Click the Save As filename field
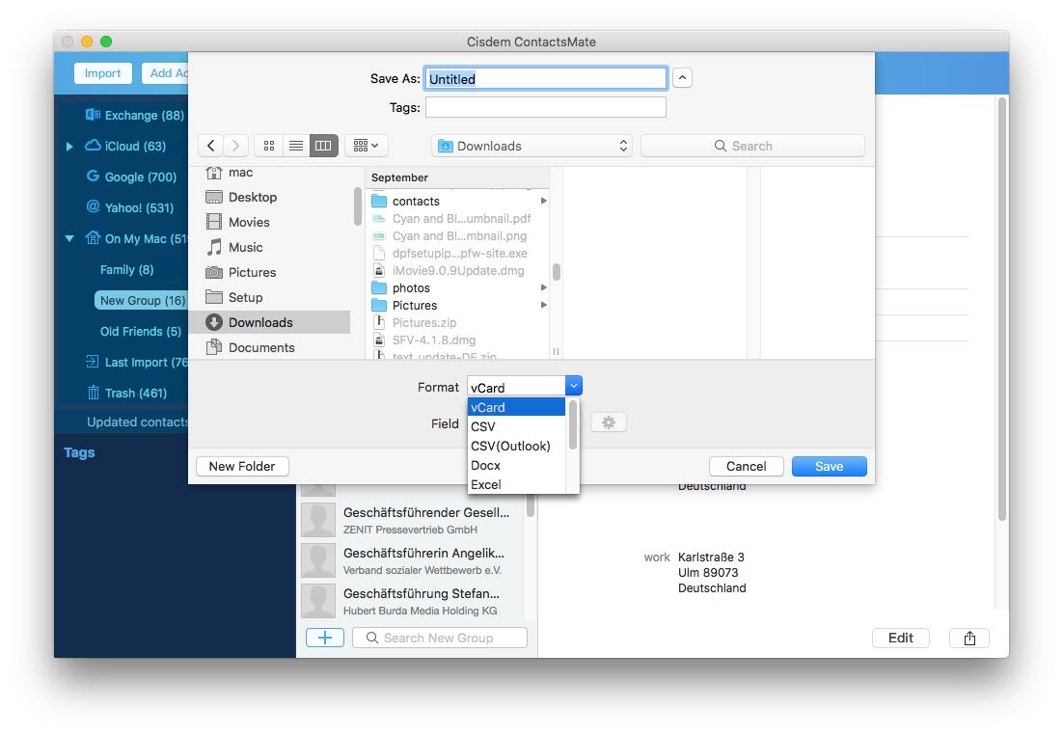This screenshot has width=1063, height=735. [x=546, y=79]
